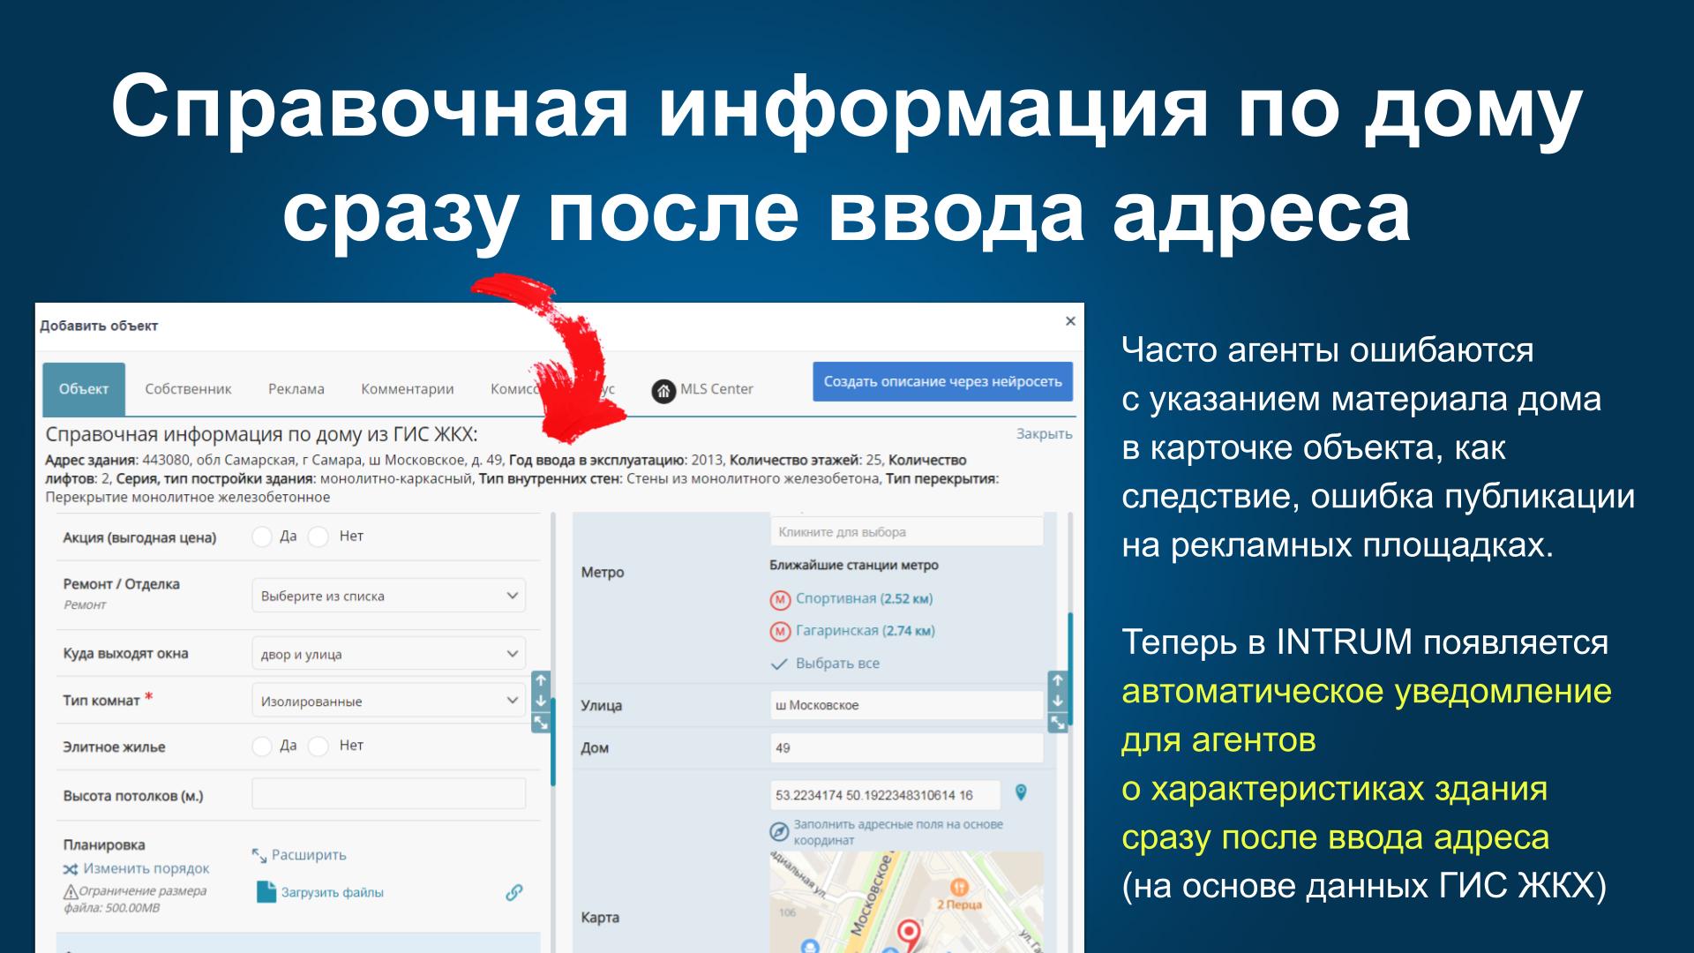
Task: Select Да for Элитное жилье
Action: pyautogui.click(x=262, y=747)
